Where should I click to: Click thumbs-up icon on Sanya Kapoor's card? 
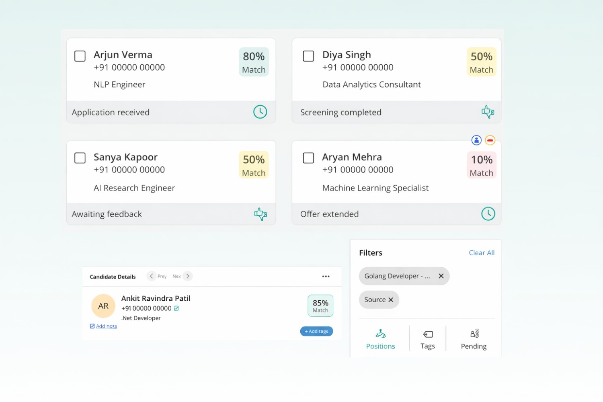(x=260, y=214)
